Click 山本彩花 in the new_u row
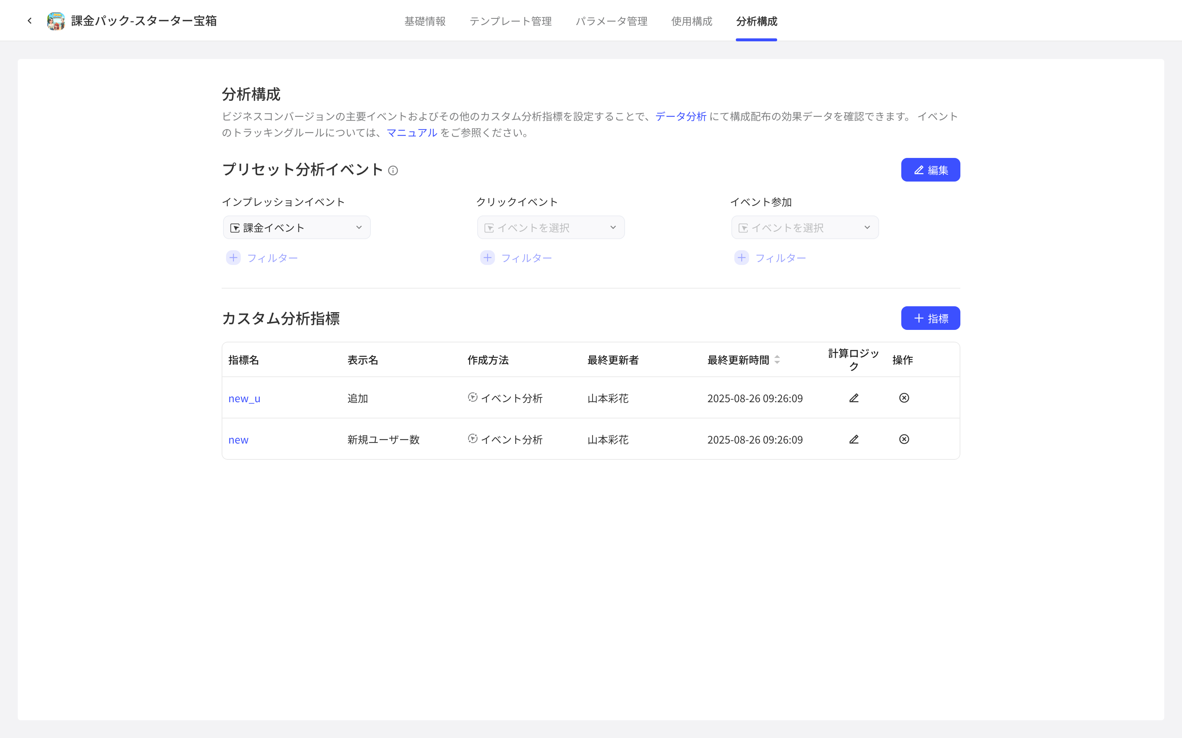 click(x=608, y=398)
